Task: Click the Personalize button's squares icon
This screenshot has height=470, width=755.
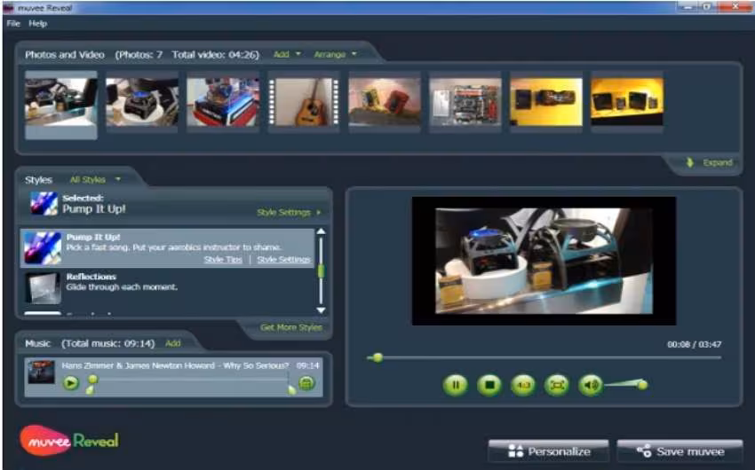Action: pyautogui.click(x=516, y=451)
